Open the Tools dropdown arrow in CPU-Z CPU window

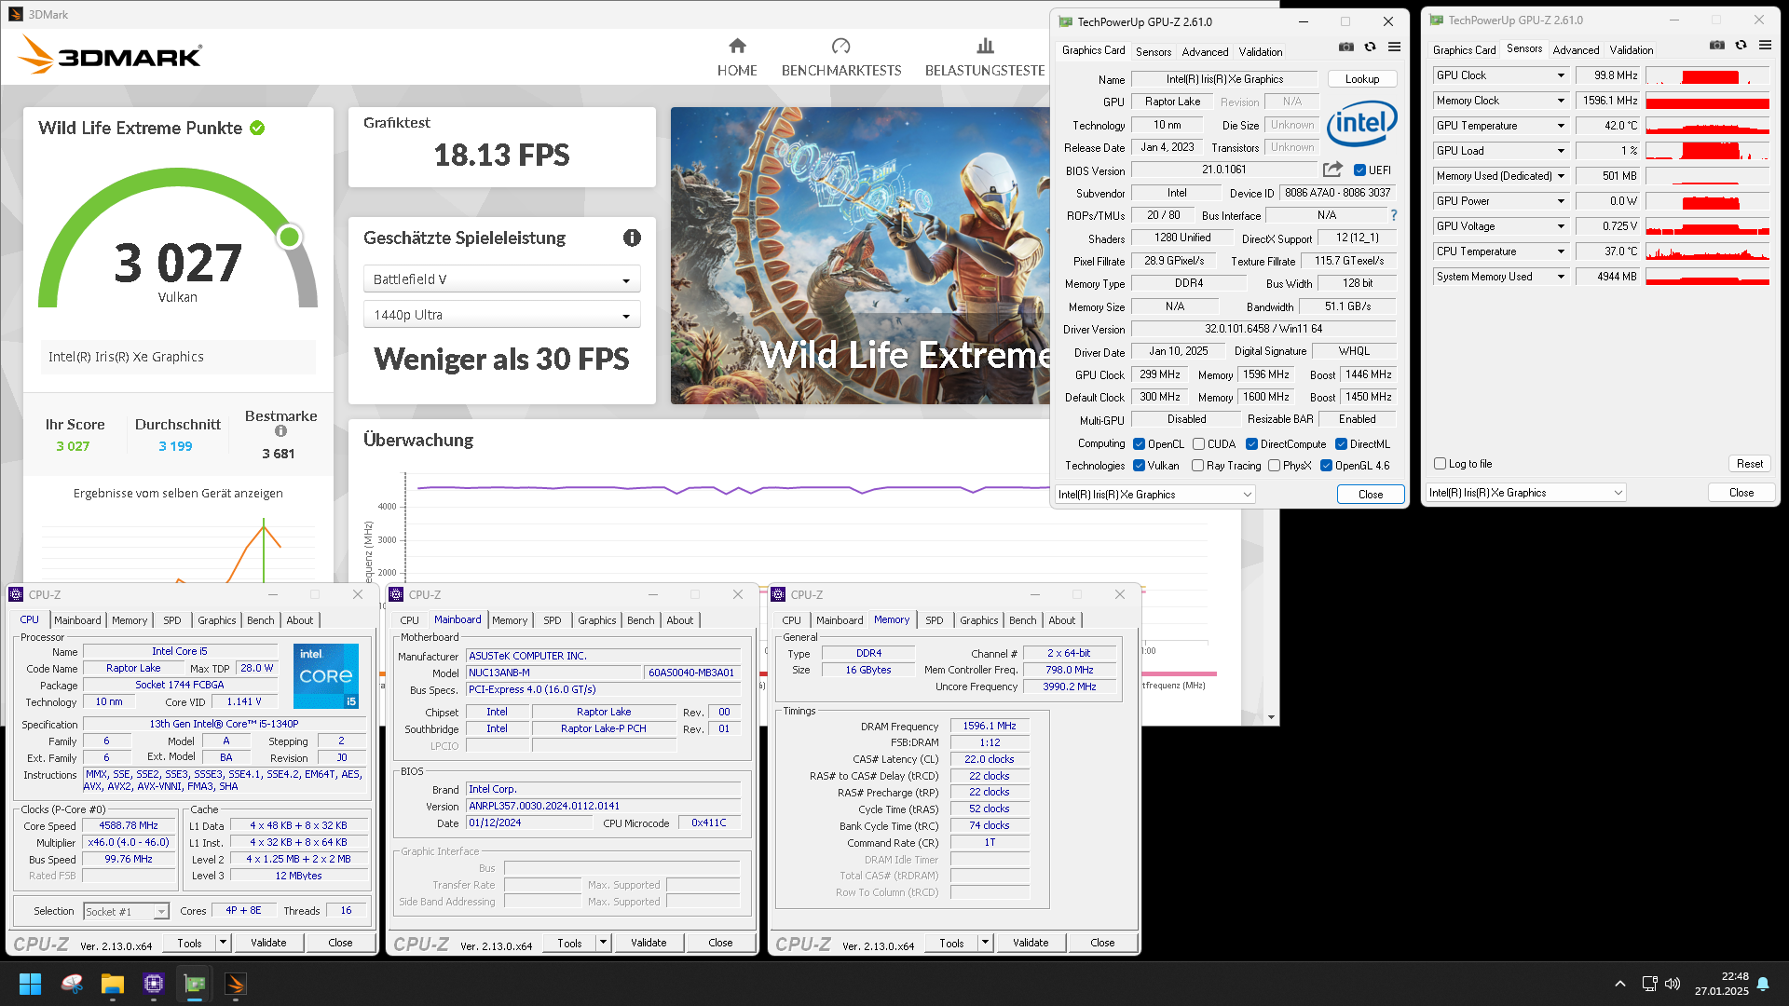pyautogui.click(x=223, y=943)
